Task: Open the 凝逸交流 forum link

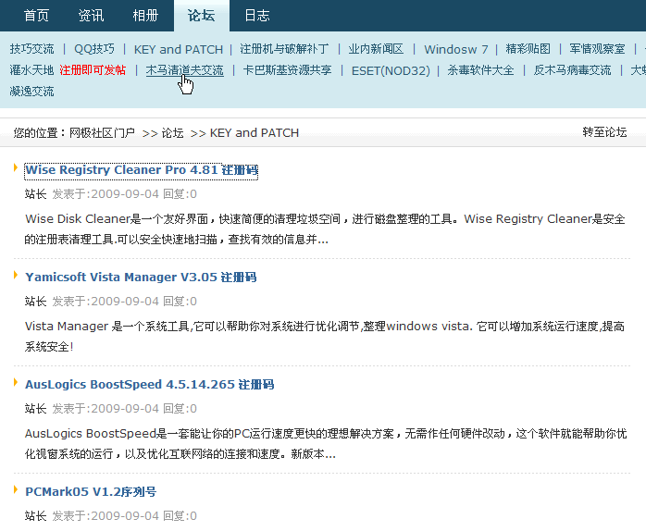Action: (31, 91)
